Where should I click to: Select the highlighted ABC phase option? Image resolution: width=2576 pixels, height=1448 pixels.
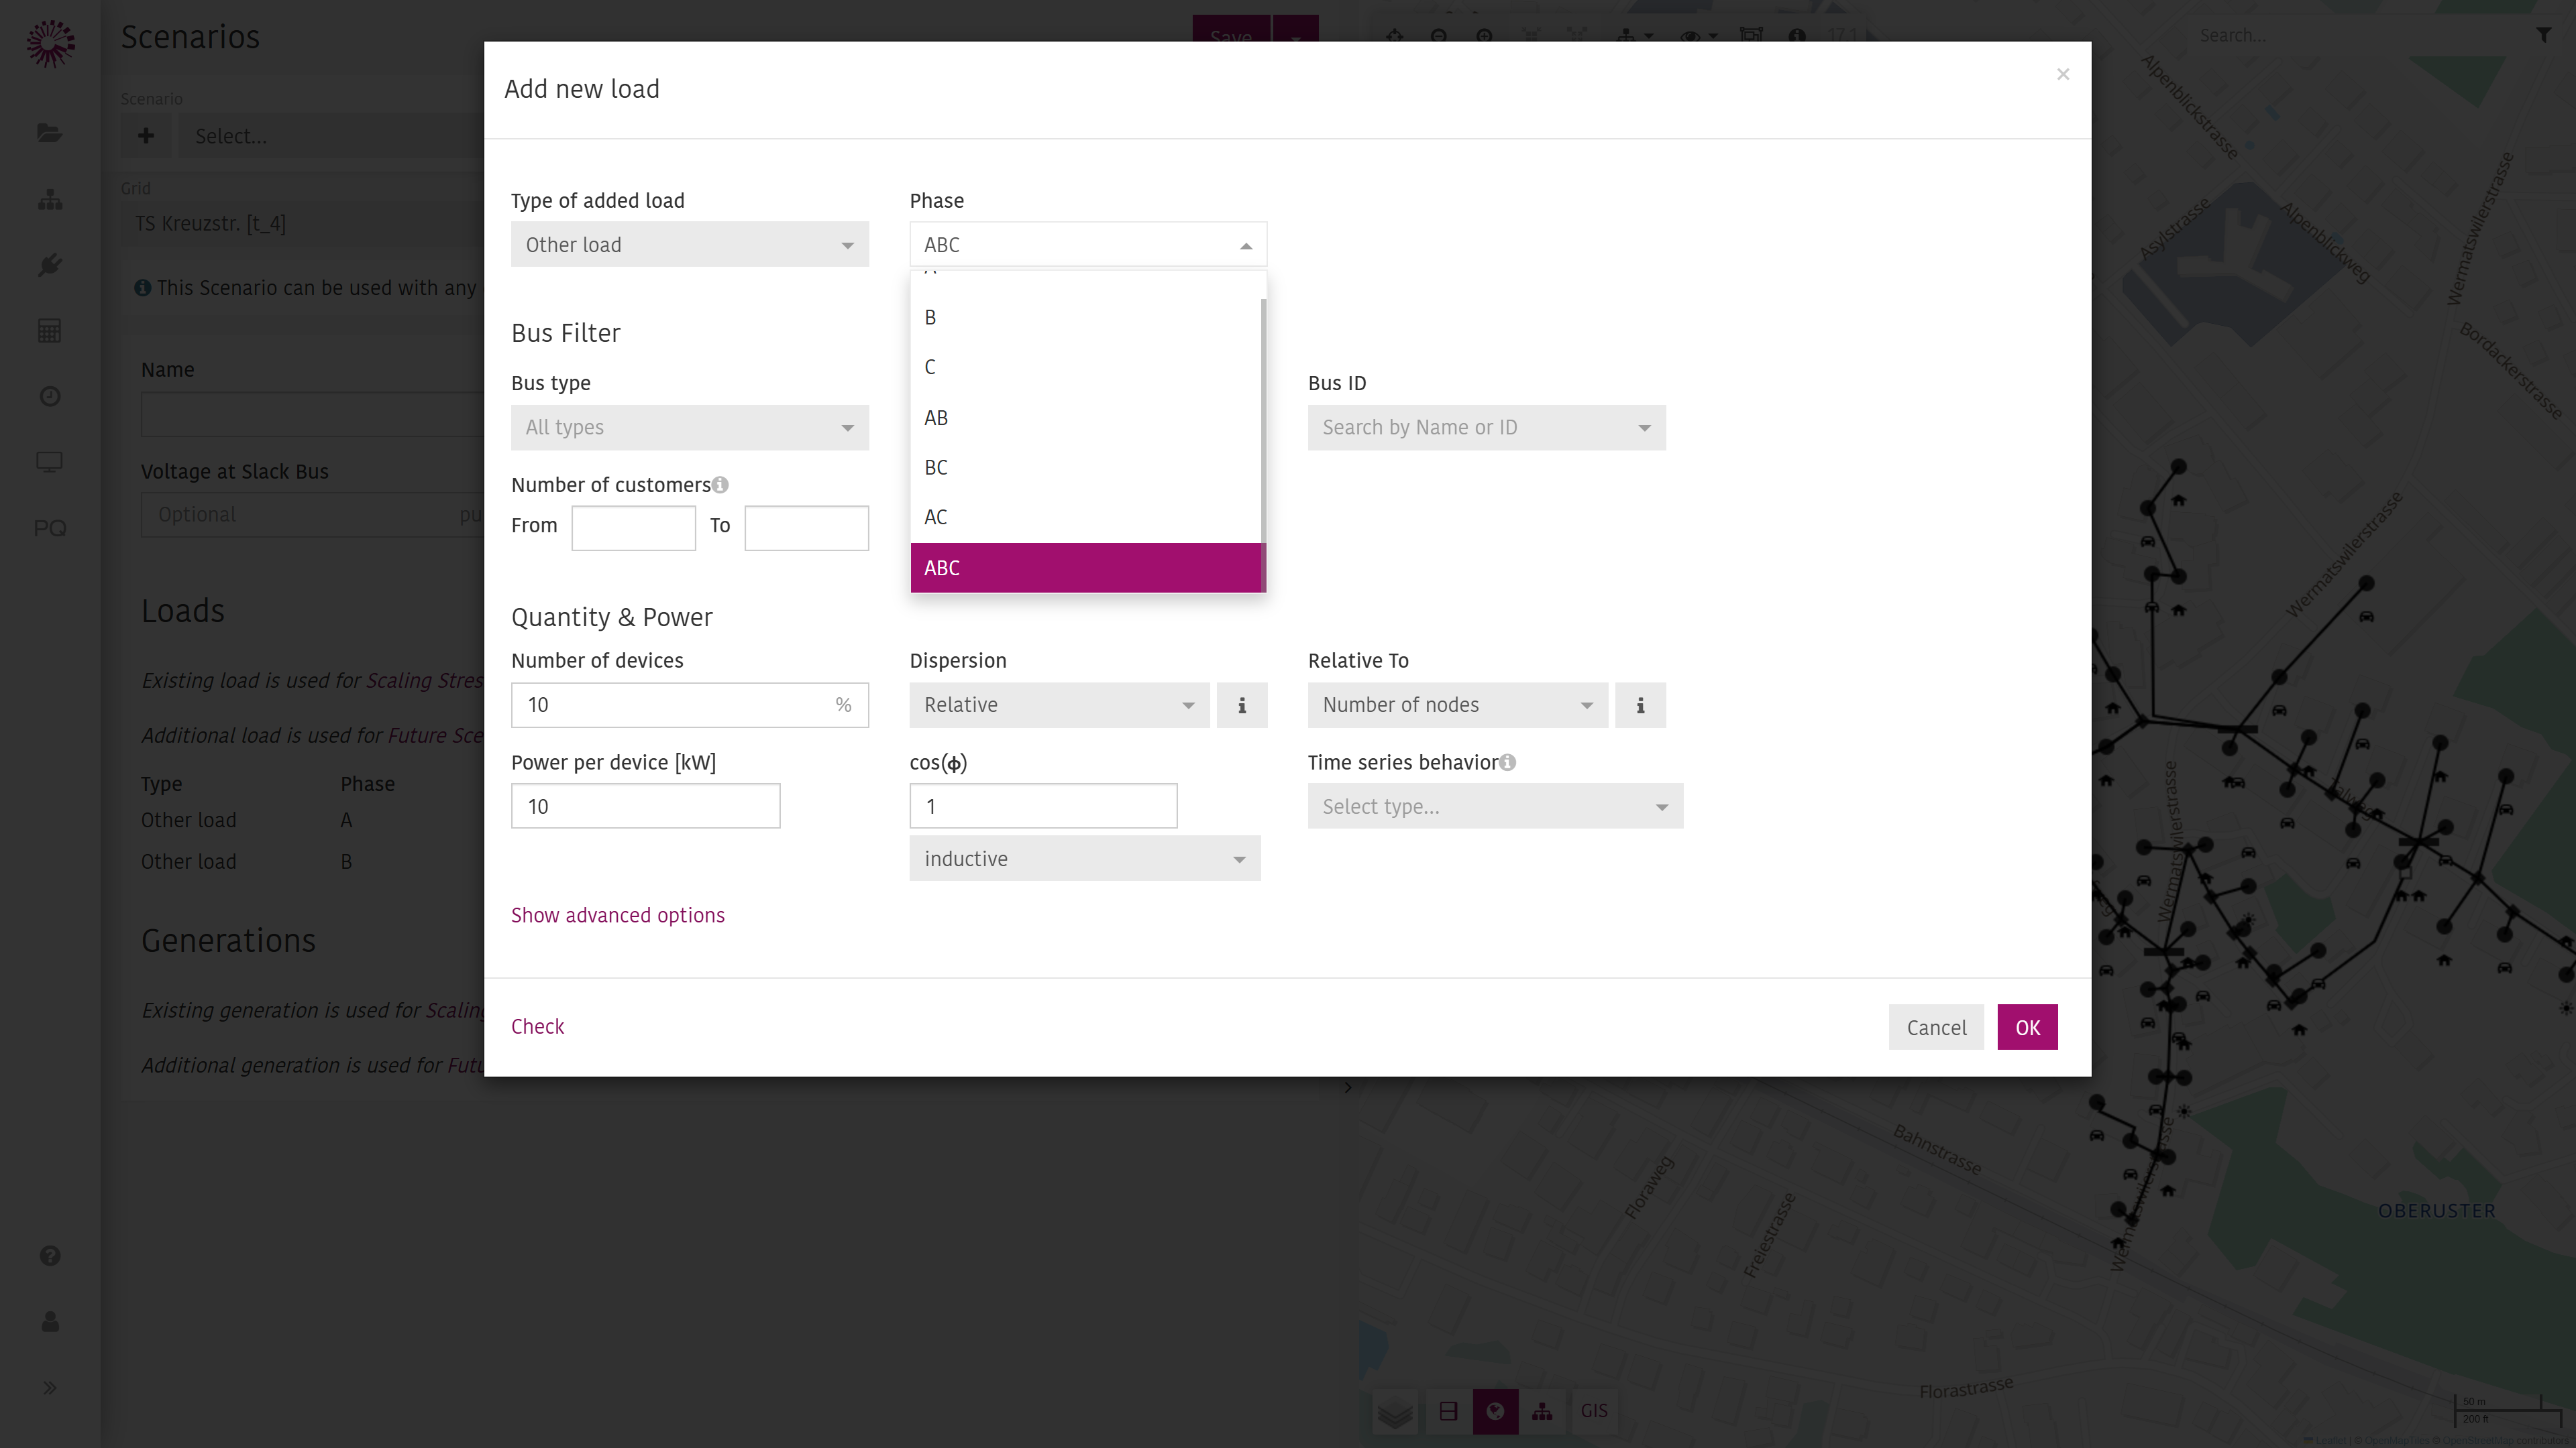1086,568
